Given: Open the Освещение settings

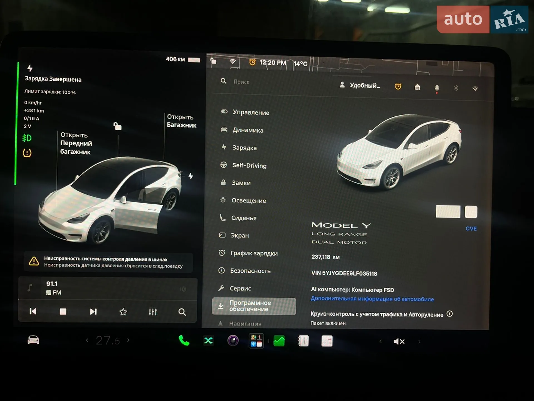Looking at the screenshot, I should (x=243, y=200).
